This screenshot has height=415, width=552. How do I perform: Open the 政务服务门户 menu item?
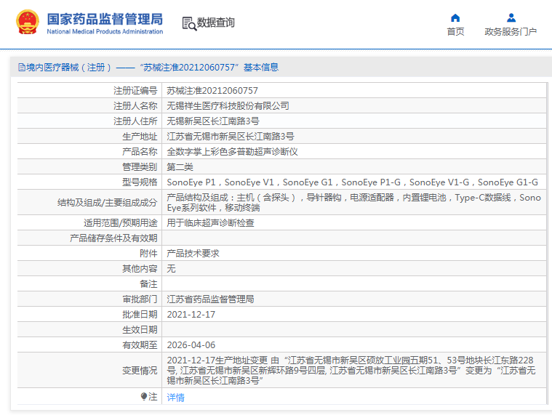tap(511, 32)
